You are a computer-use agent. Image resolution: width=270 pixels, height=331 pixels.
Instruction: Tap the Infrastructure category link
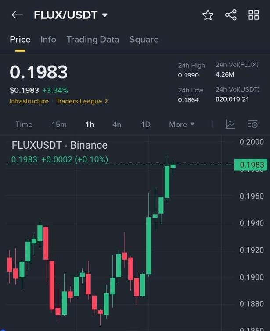(x=29, y=101)
